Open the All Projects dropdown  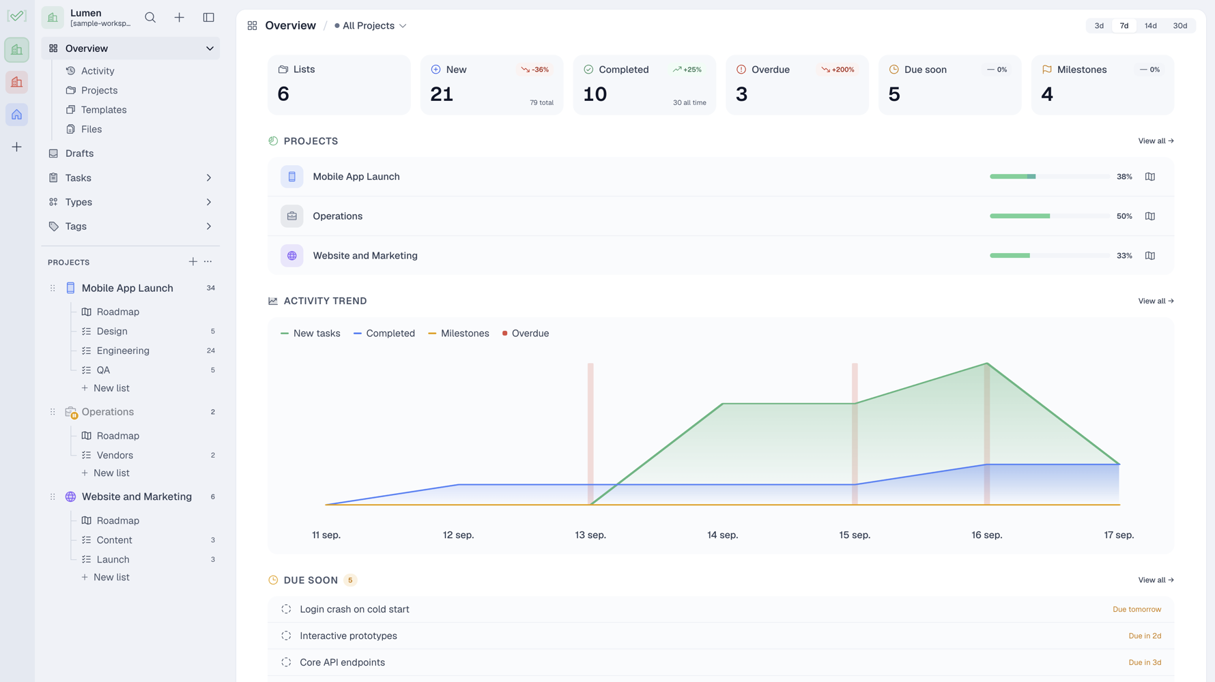pos(371,26)
